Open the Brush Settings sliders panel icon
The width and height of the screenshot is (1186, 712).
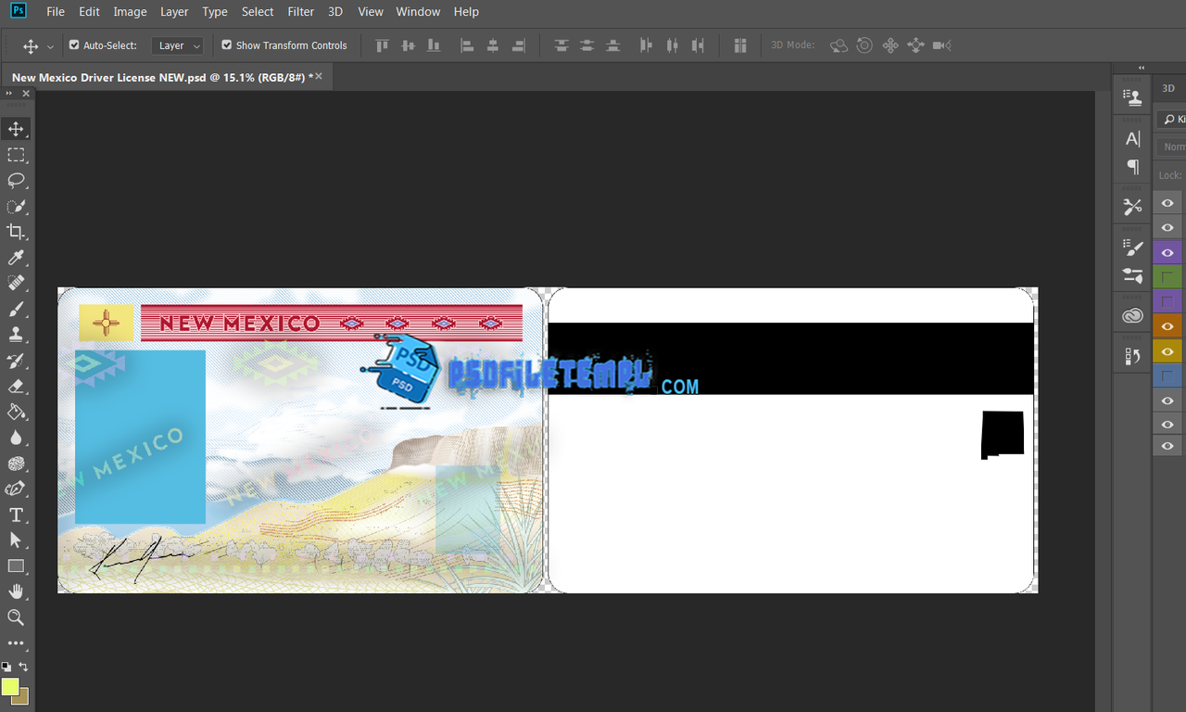pyautogui.click(x=1132, y=275)
